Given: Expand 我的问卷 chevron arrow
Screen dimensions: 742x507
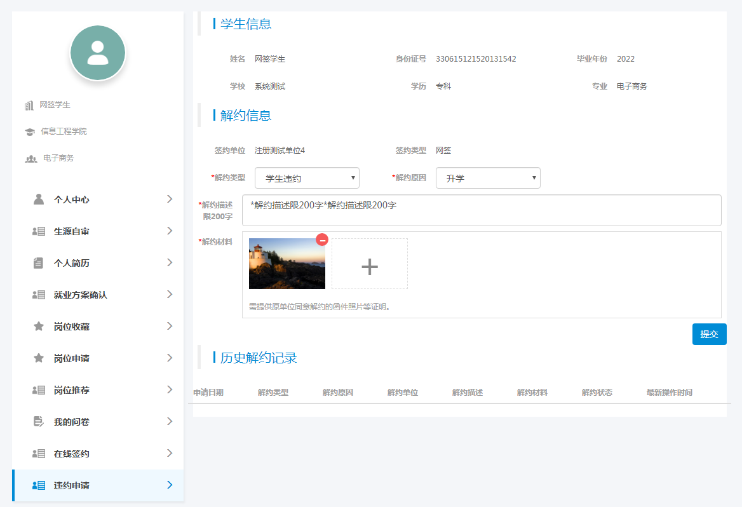Looking at the screenshot, I should 170,421.
